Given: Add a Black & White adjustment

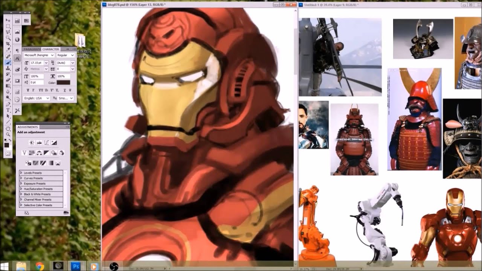Looking at the screenshot, I should [x=46, y=153].
